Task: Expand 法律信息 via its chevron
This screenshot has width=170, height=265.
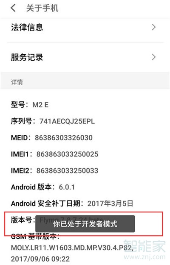Action: tap(153, 27)
